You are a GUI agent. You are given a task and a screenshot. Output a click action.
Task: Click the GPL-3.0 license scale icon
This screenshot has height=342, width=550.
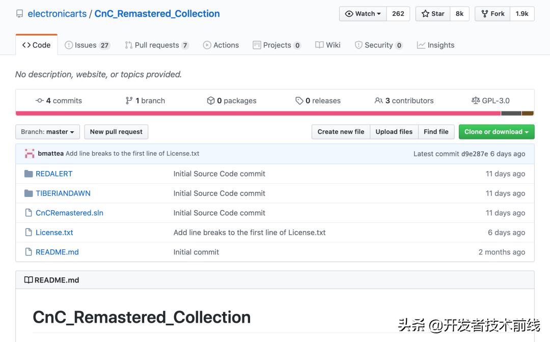[476, 101]
